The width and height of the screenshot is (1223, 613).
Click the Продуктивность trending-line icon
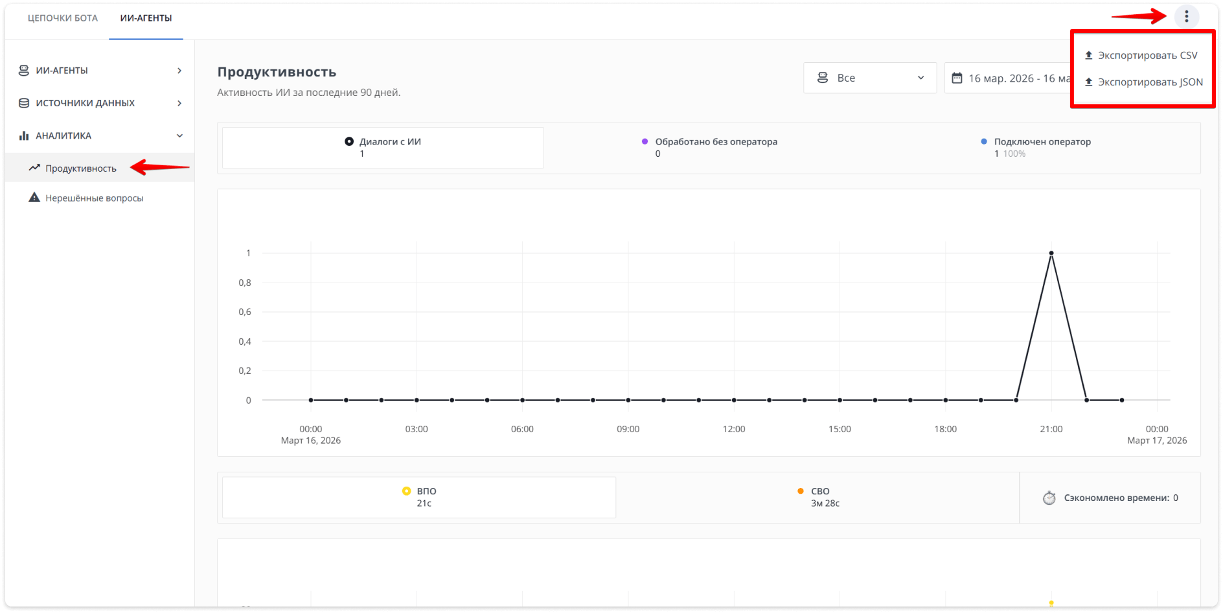[x=35, y=167]
